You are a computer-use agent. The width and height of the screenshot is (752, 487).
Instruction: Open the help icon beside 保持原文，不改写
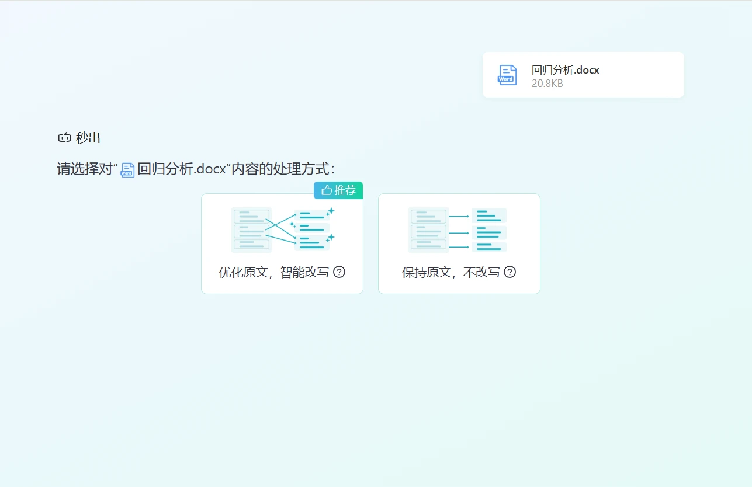point(510,272)
